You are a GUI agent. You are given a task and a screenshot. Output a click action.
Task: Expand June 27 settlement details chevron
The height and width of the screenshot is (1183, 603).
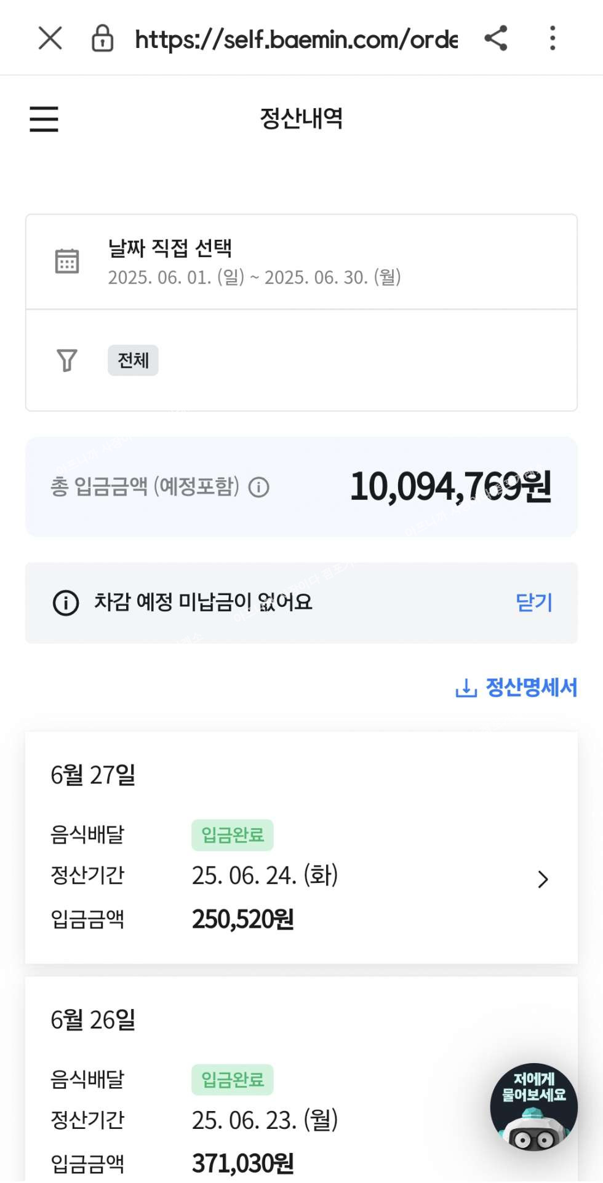[x=543, y=879]
